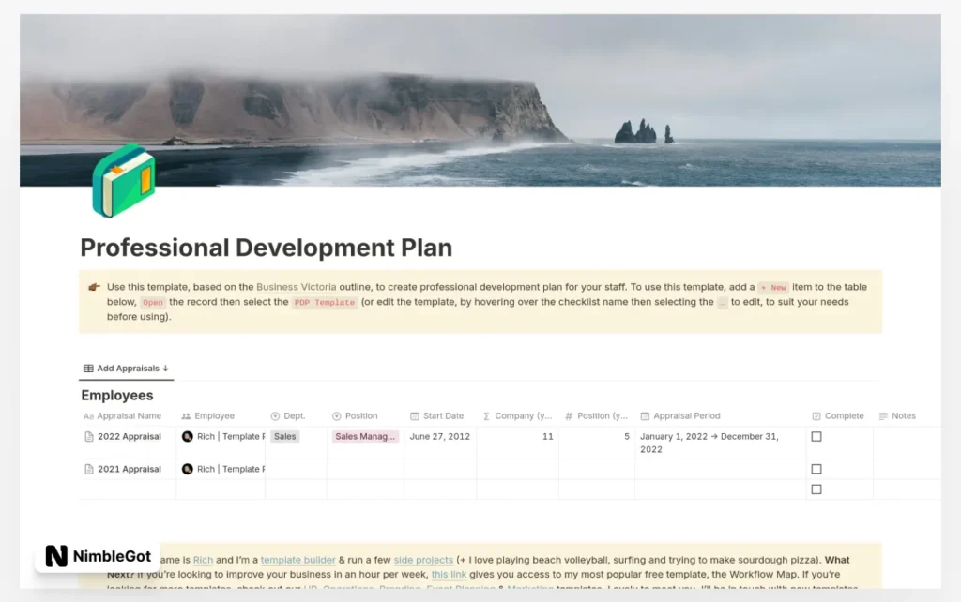Click the 'Open' code tag in callout
Screen dimensions: 961x602
153,303
